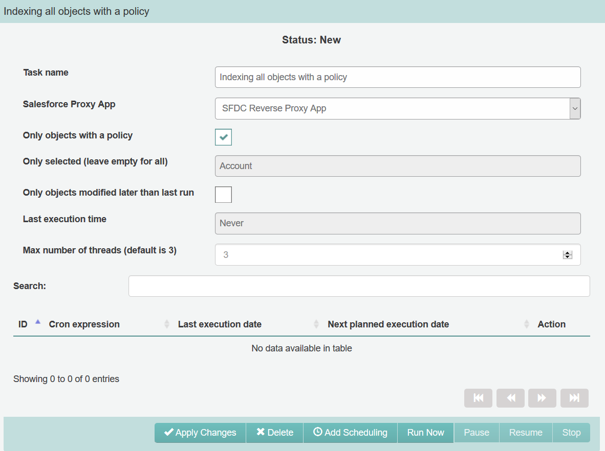Open Add Scheduling

pyautogui.click(x=350, y=433)
